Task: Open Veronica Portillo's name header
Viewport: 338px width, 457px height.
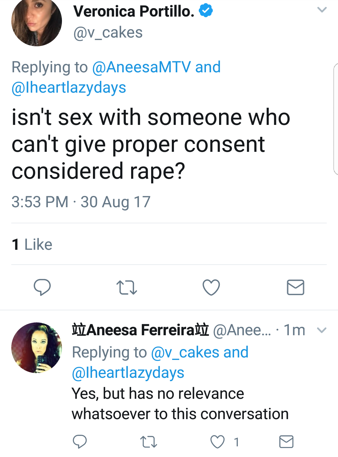Action: (x=134, y=11)
